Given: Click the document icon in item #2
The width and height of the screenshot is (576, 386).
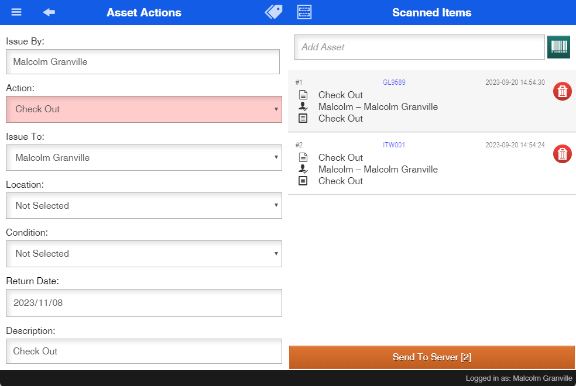Looking at the screenshot, I should [303, 157].
